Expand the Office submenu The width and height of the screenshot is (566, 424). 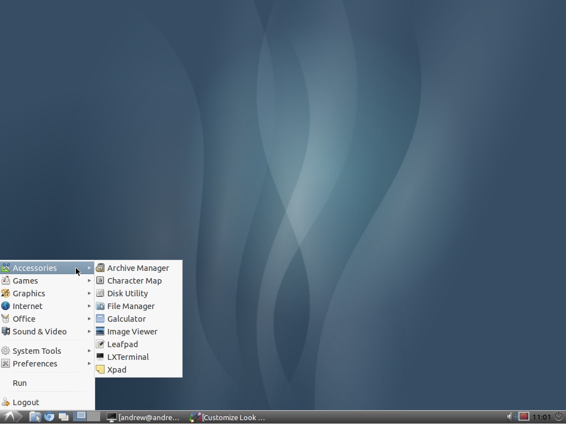(47, 319)
